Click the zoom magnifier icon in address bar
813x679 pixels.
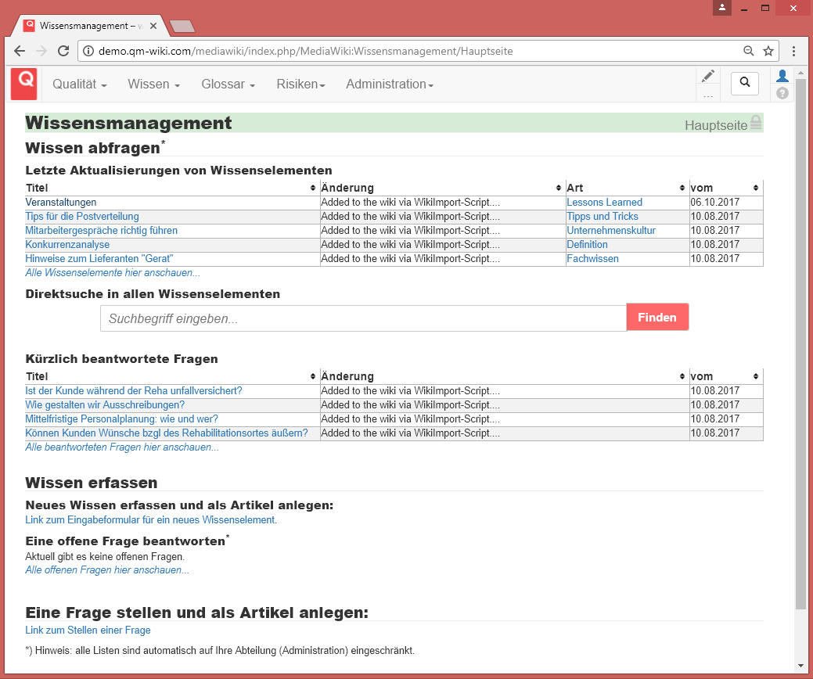tap(749, 52)
